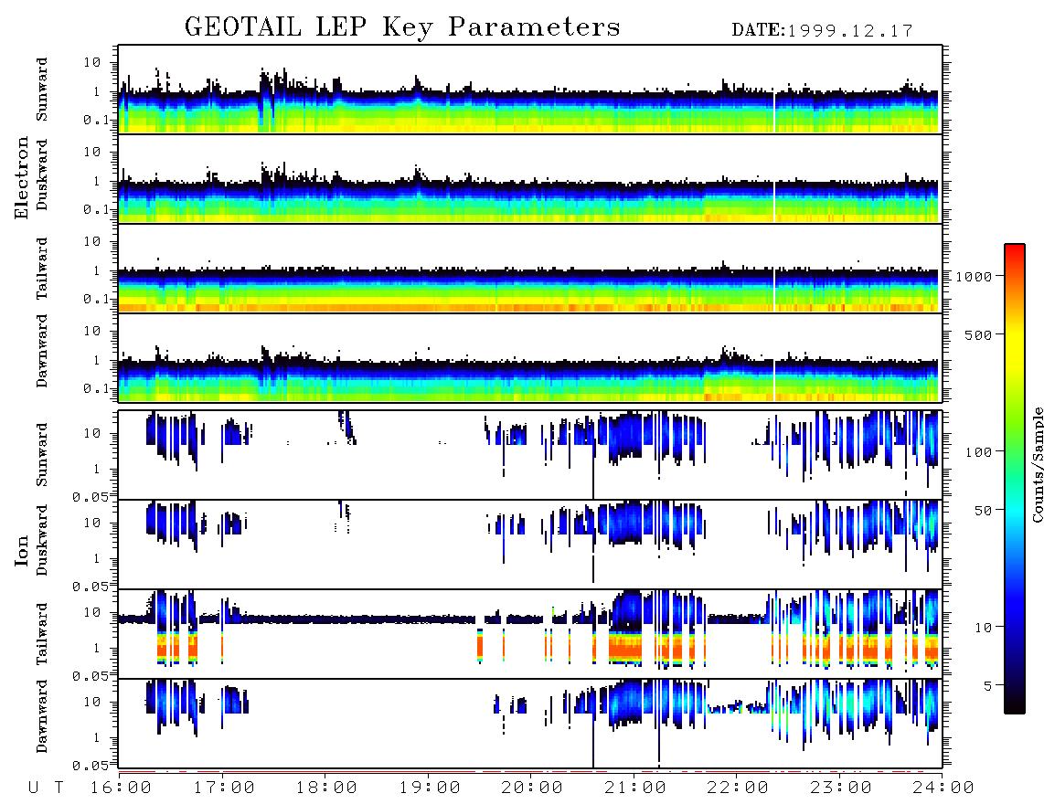Open the Electron Dawnward spectrogram panel

530,358
